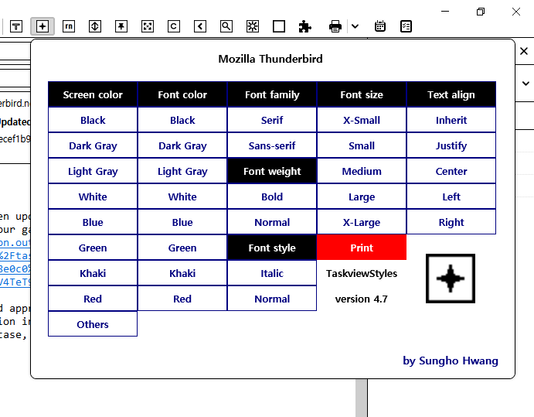Screen dimensions: 534x417
Task: Expand the dropdown arrow beside the printer
Action: (x=355, y=26)
